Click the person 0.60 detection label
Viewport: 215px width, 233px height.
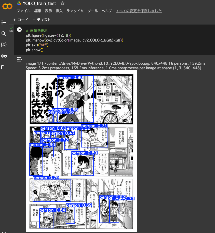(53, 128)
